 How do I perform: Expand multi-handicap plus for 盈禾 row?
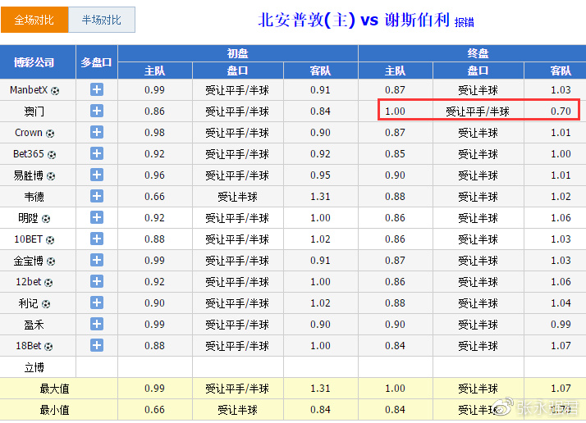pos(97,324)
